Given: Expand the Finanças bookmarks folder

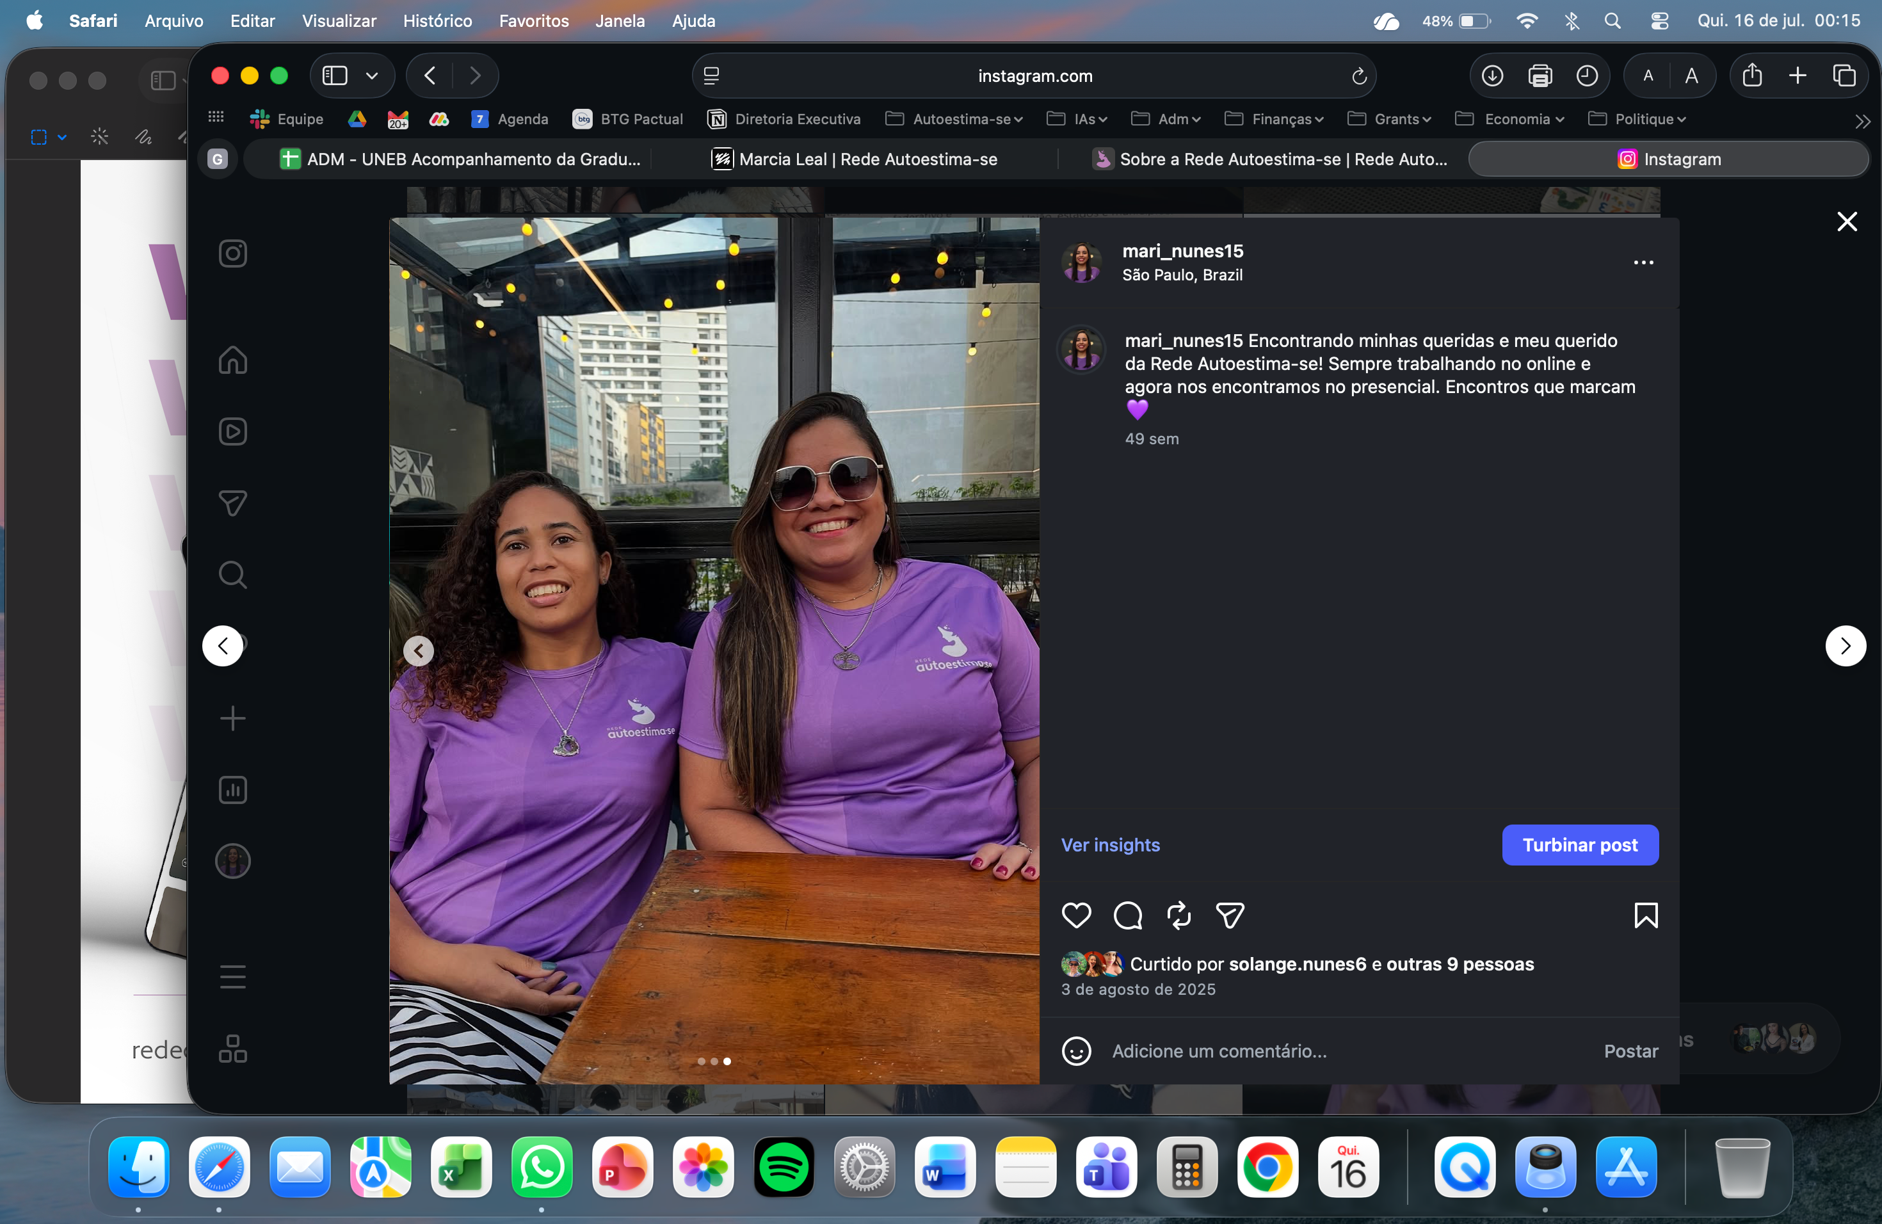Looking at the screenshot, I should pos(1274,118).
